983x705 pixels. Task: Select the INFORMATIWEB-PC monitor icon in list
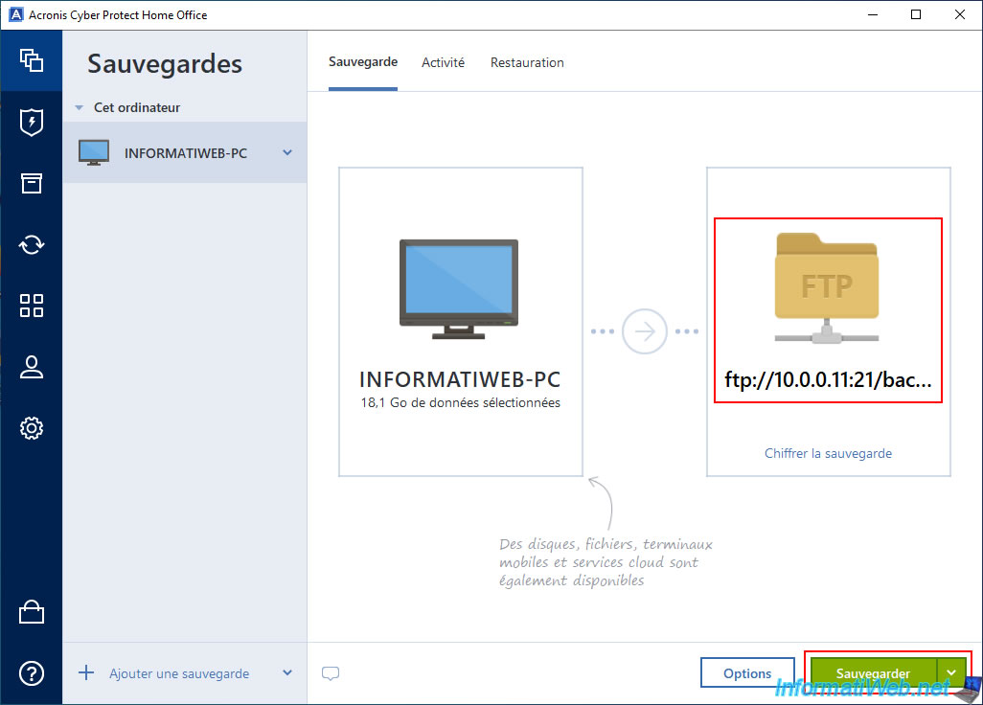94,152
